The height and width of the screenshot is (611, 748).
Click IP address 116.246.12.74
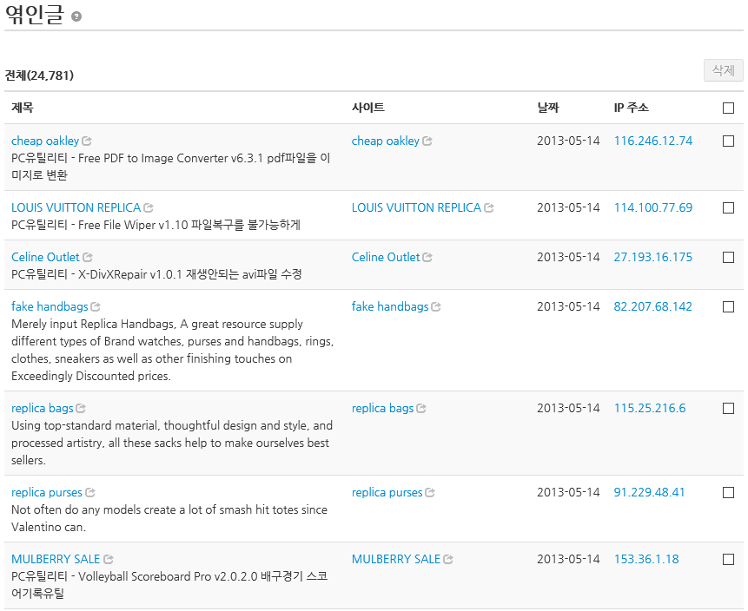click(653, 141)
